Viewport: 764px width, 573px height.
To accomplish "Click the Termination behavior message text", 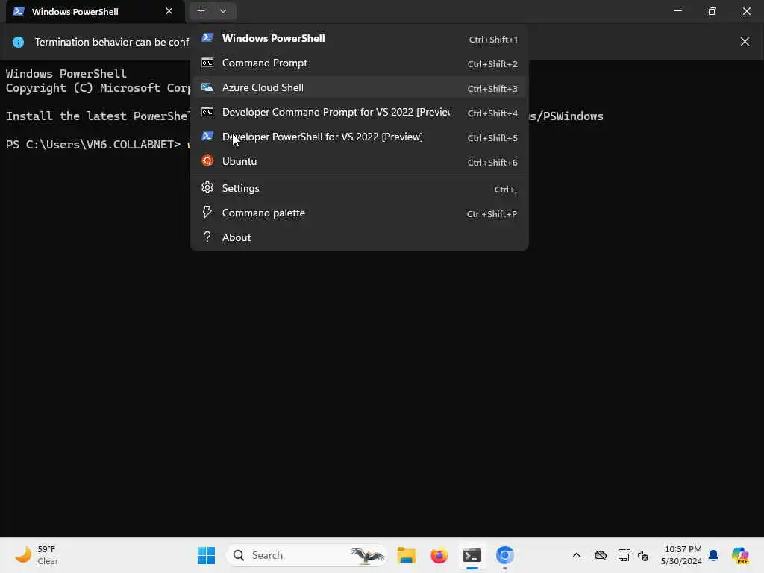I will pos(113,43).
